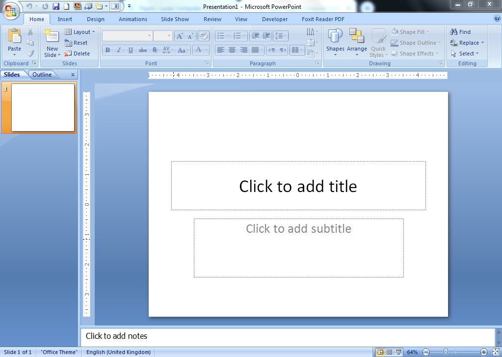This screenshot has width=502, height=357.
Task: Switch to the Animations ribbon tab
Action: (132, 19)
